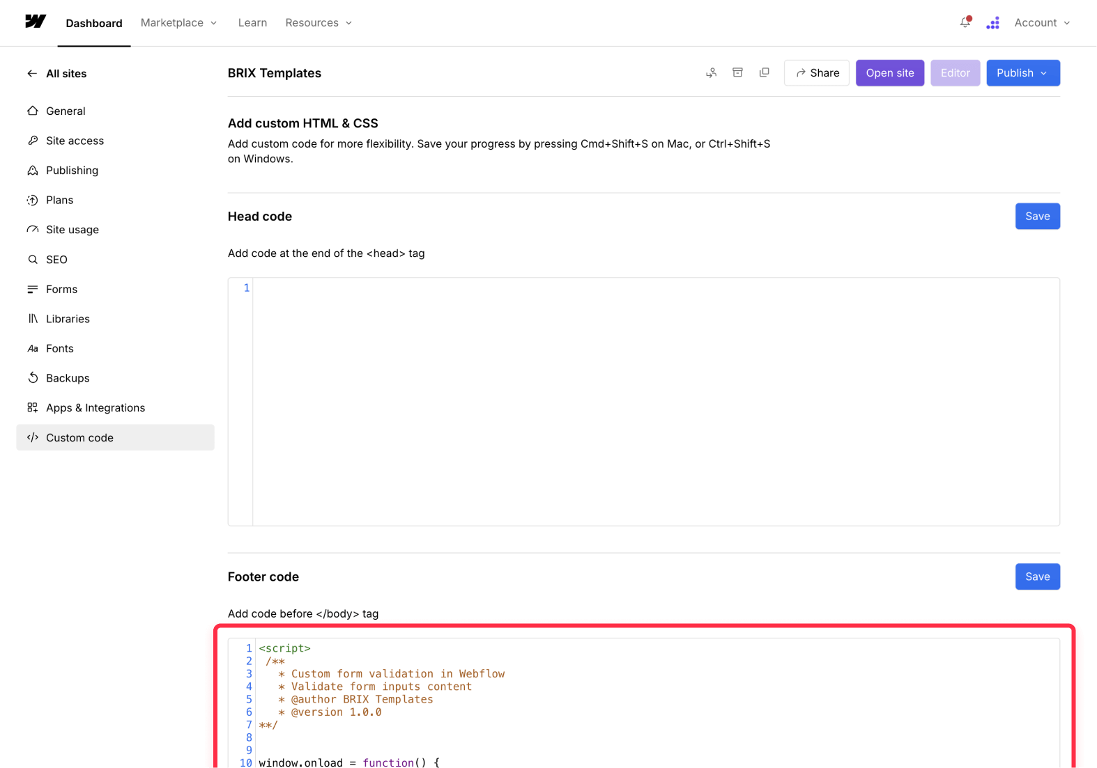The height and width of the screenshot is (768, 1097).
Task: Click the Open site button
Action: coord(890,73)
